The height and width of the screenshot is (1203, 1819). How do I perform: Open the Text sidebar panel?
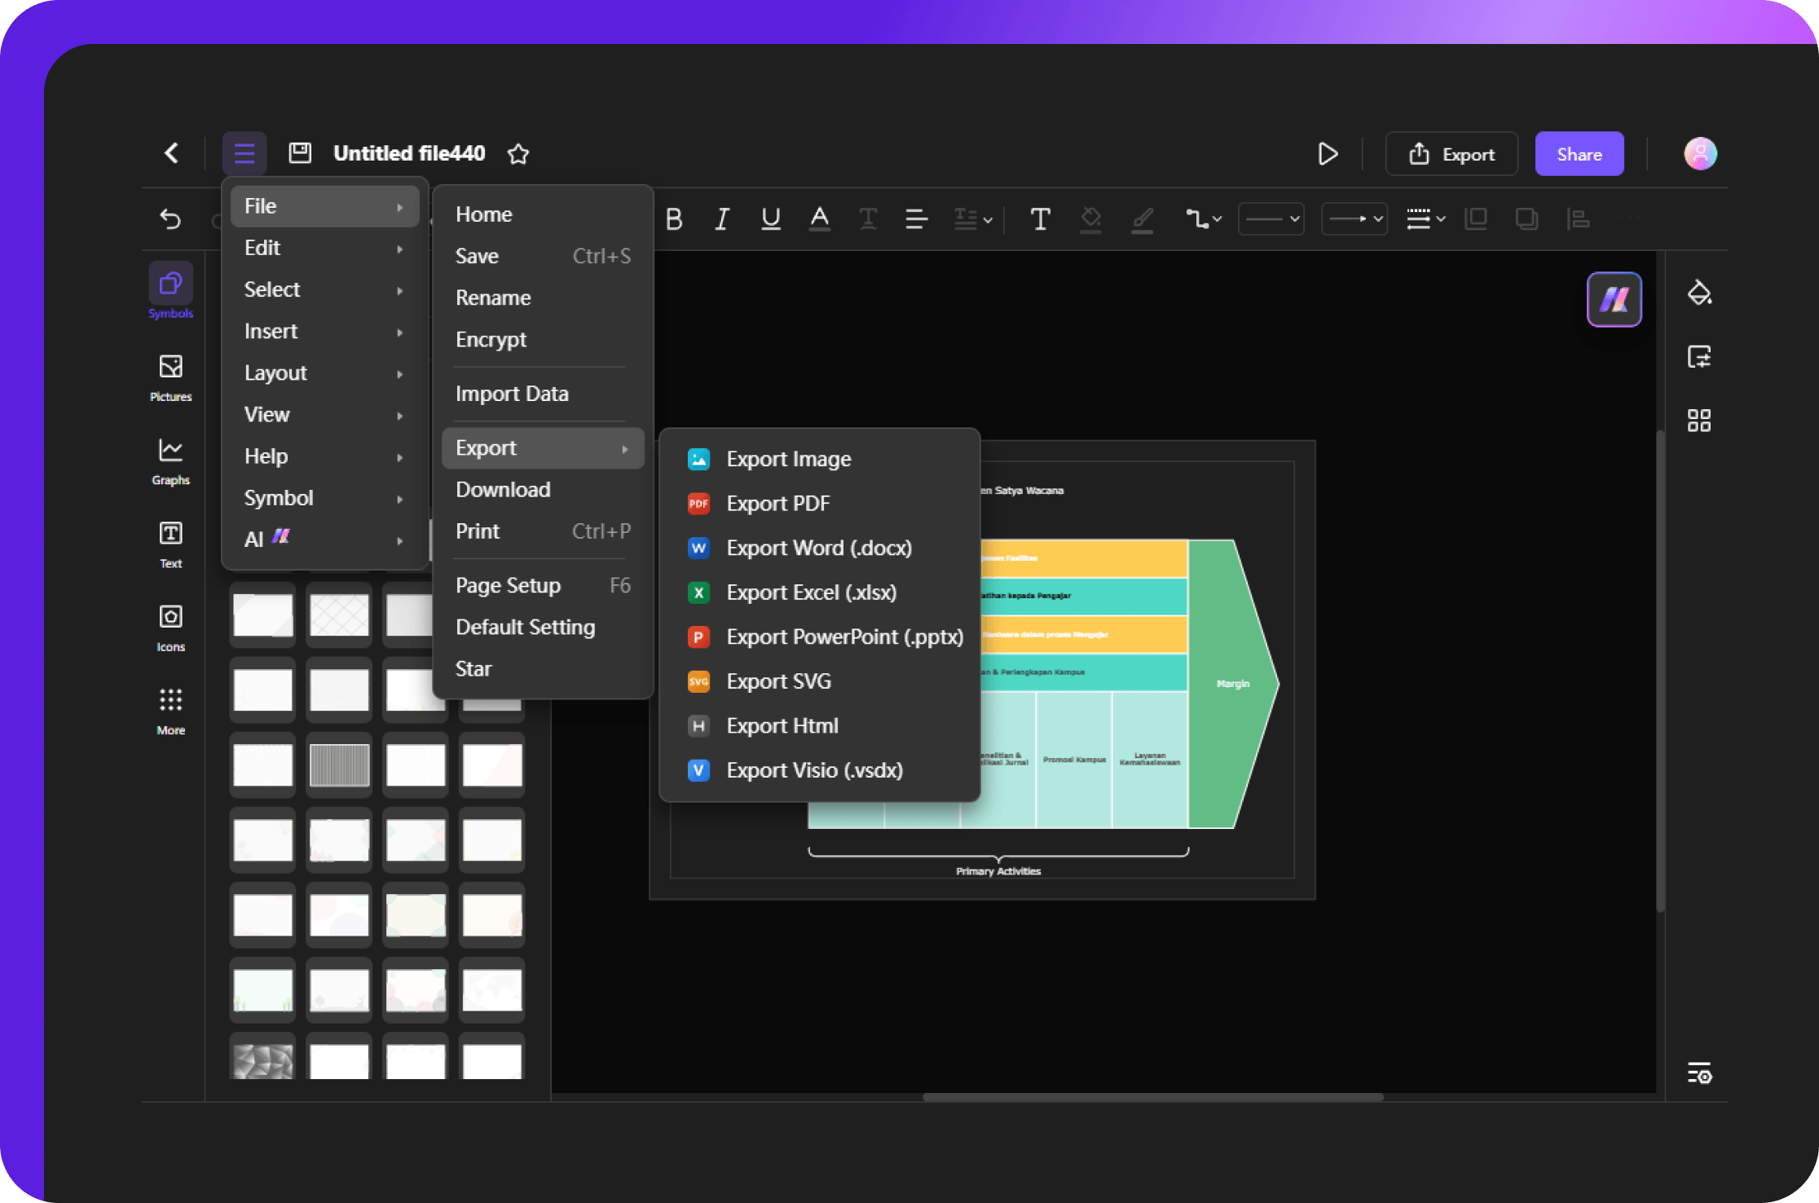click(170, 544)
